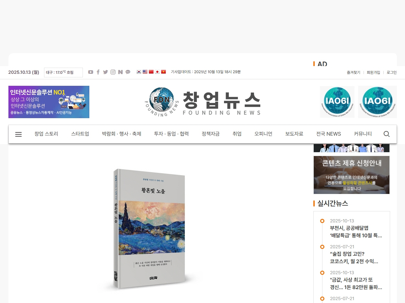
Task: Switch language with the South Korean flag
Action: (x=139, y=72)
